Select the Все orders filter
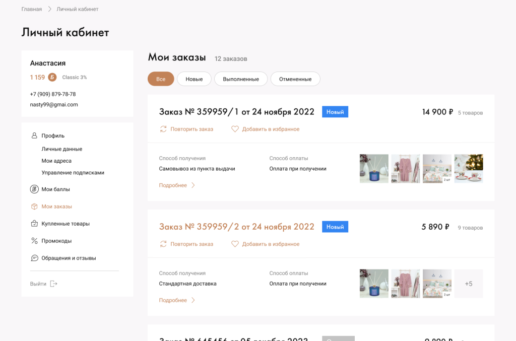This screenshot has width=516, height=341. coord(161,79)
